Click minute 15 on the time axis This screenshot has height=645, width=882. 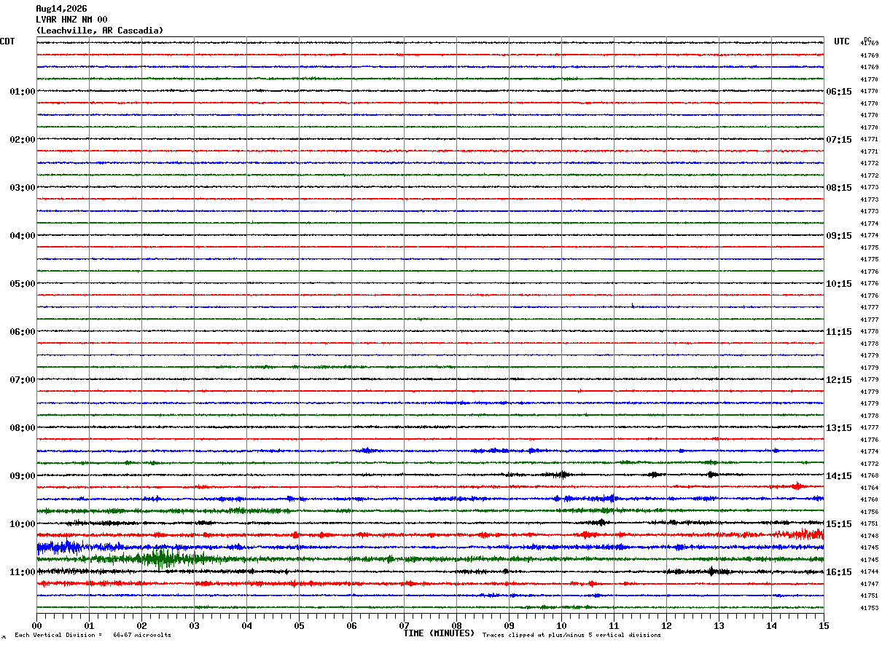(x=824, y=625)
